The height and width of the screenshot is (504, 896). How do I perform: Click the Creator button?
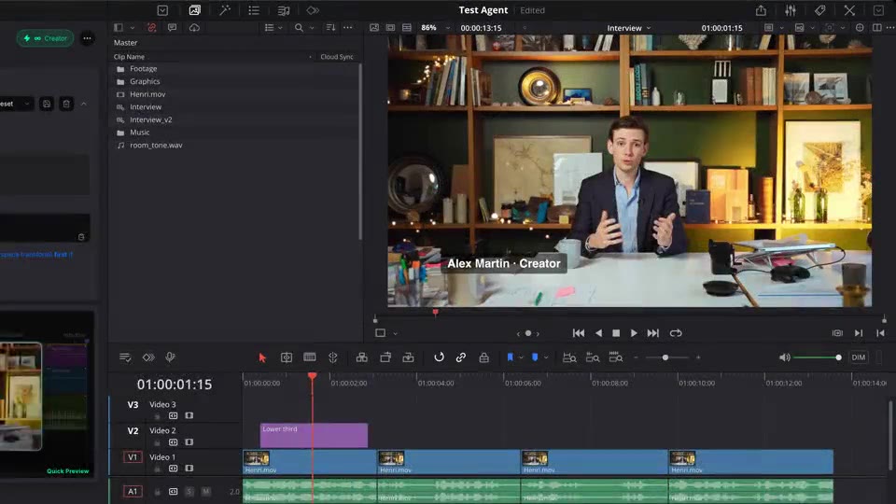(x=45, y=38)
